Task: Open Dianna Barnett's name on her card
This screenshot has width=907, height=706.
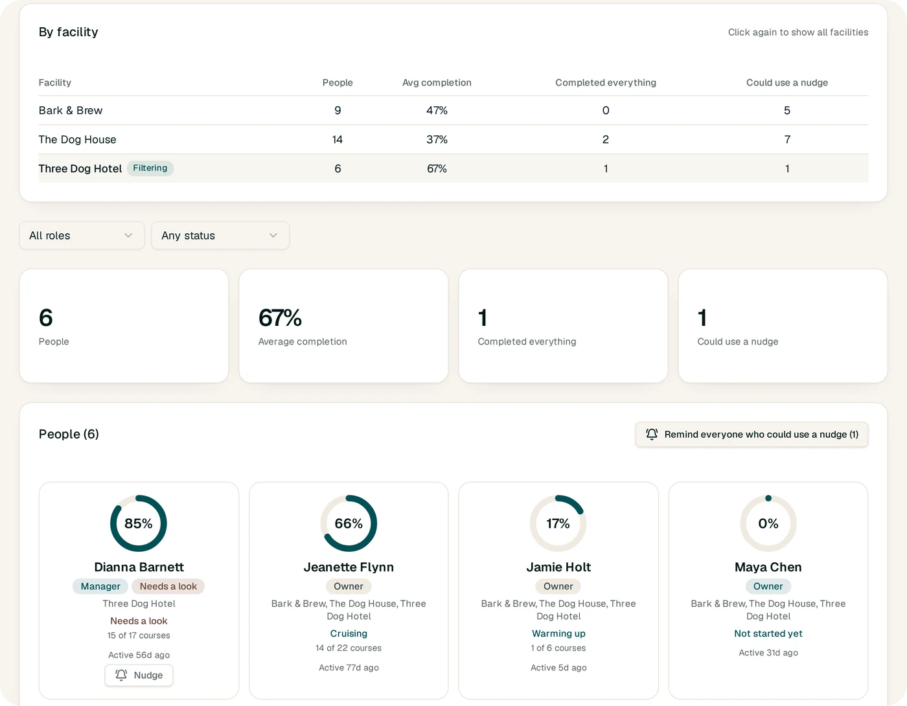Action: coord(139,567)
